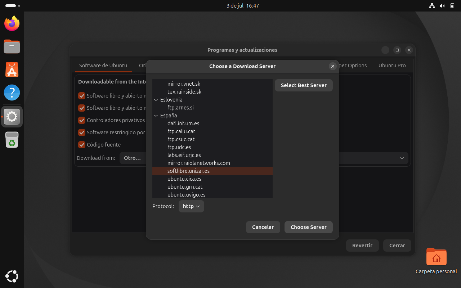Screen dimensions: 461x288
Task: Minimize the Programas y actualizaciones window
Action: click(x=385, y=50)
